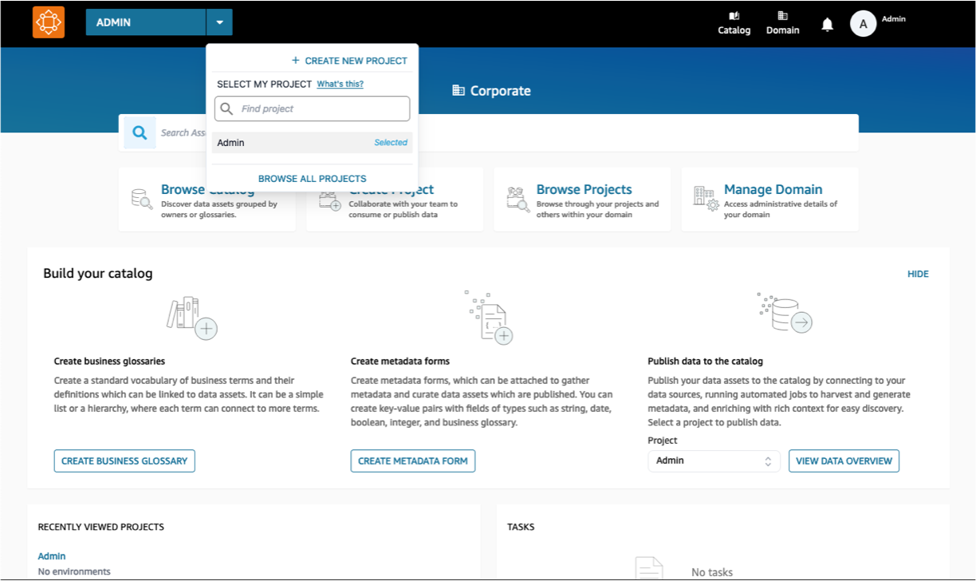This screenshot has height=581, width=976.
Task: Click the 'No environments' text
Action: pyautogui.click(x=74, y=571)
